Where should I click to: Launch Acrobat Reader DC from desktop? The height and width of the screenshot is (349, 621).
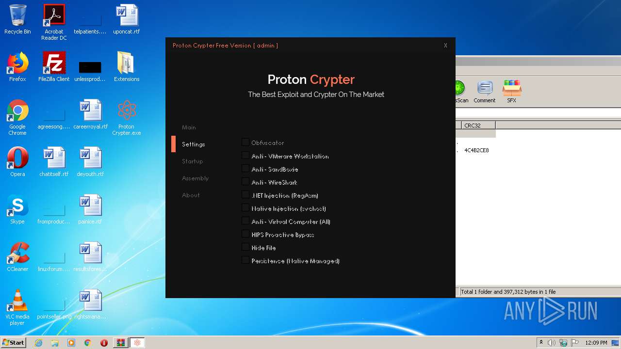(54, 22)
